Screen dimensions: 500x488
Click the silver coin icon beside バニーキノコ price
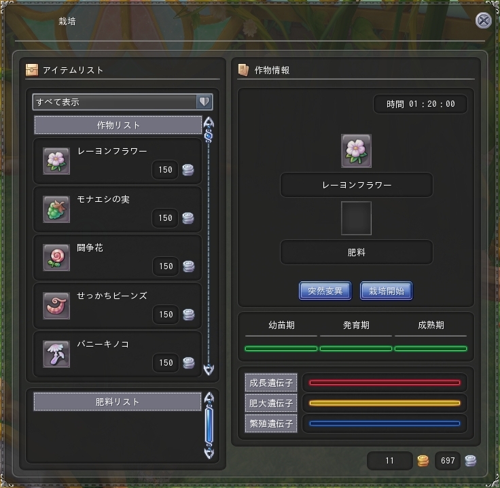tap(189, 363)
